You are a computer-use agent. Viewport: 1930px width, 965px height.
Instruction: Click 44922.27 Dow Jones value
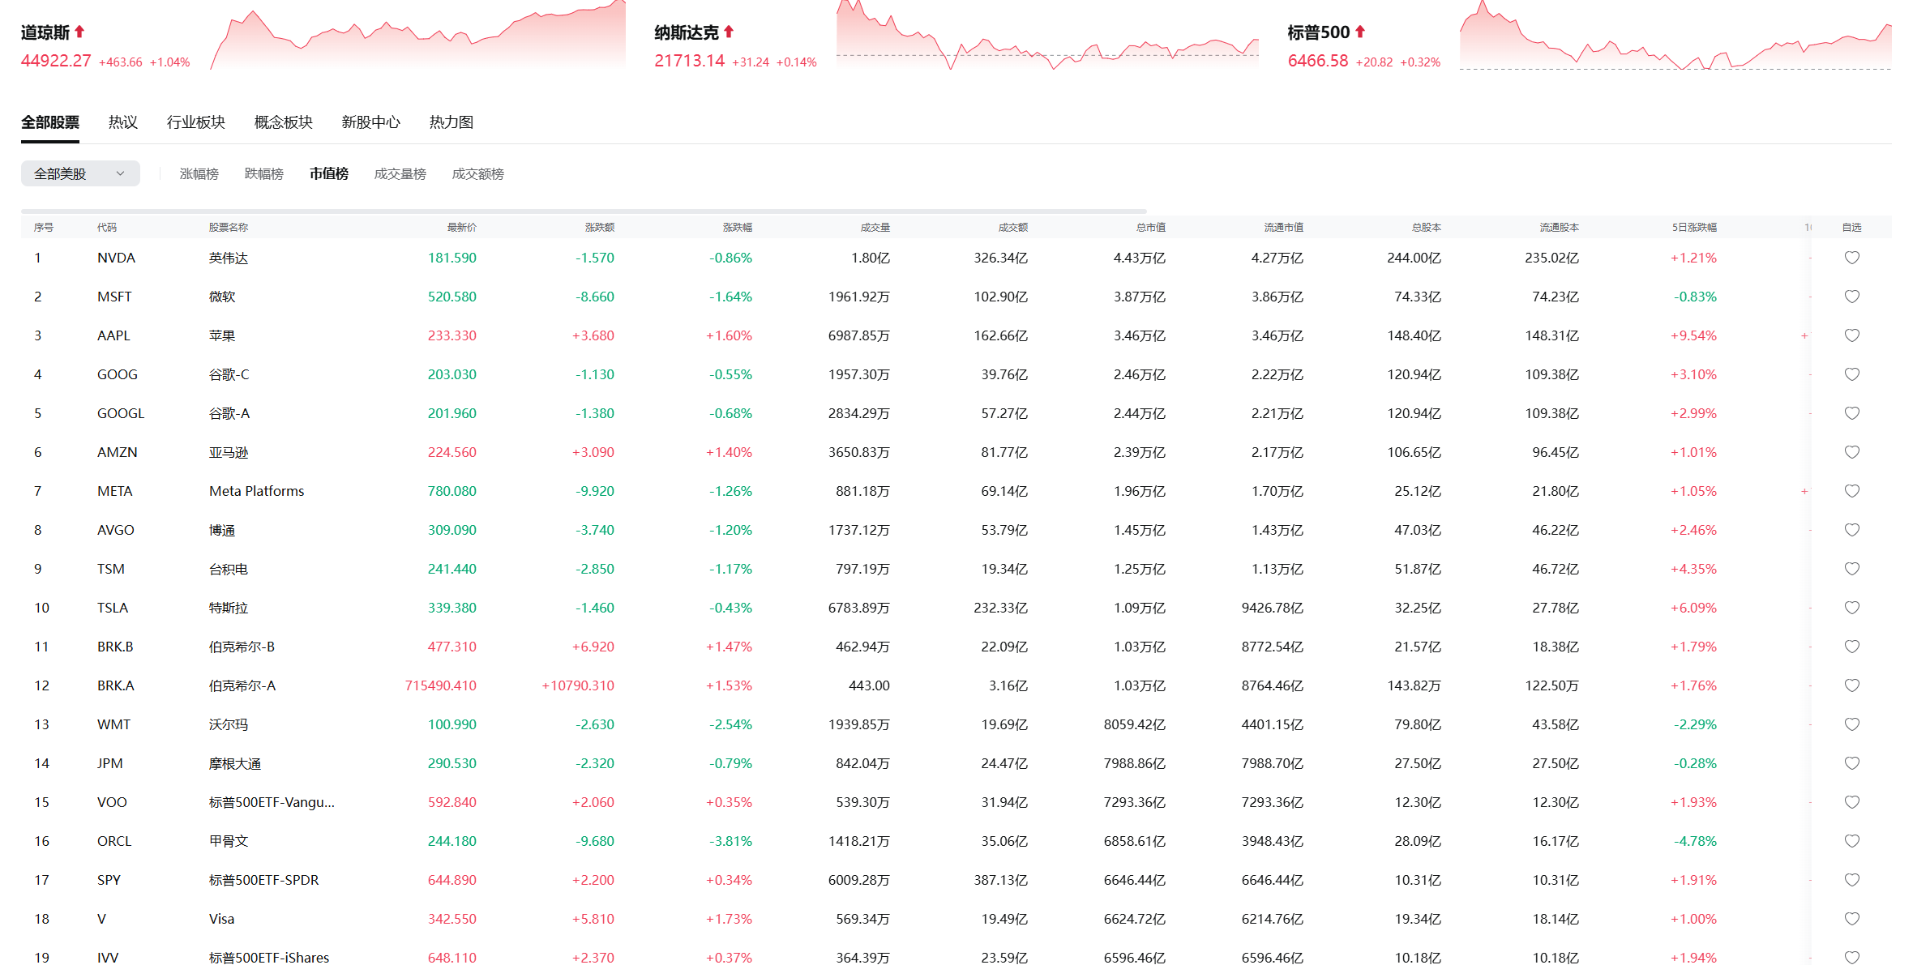56,61
